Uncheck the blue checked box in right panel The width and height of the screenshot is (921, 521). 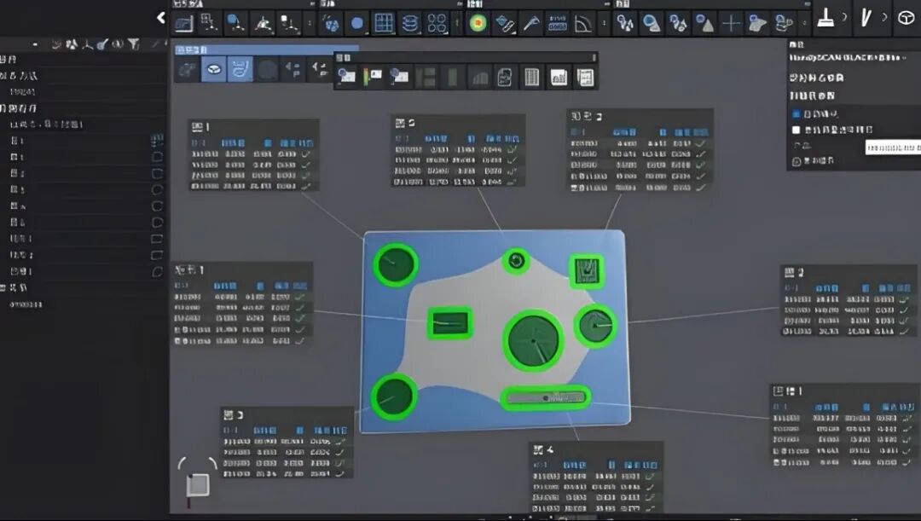pos(796,113)
